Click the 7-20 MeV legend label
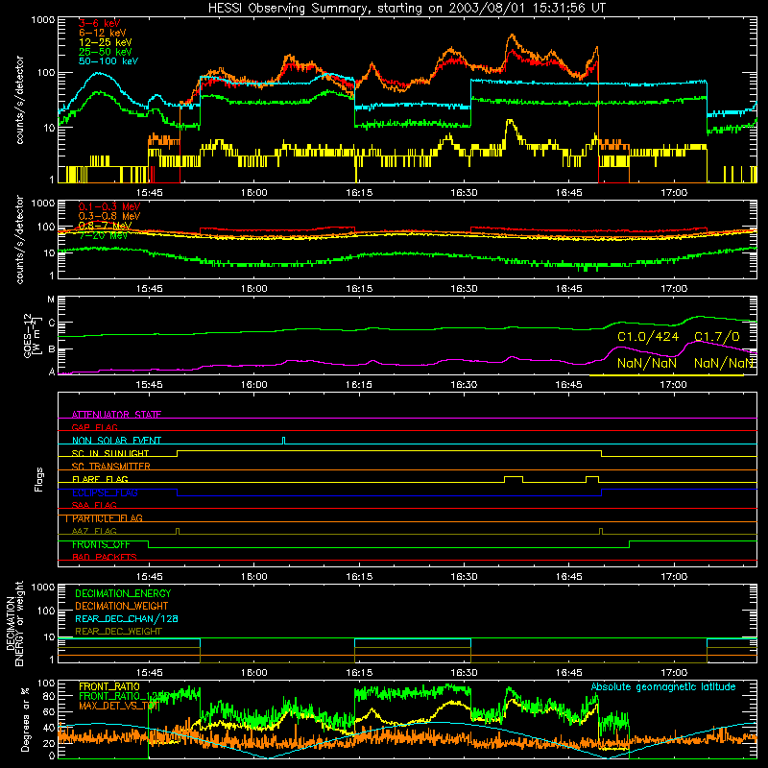768x768 pixels. 103,235
